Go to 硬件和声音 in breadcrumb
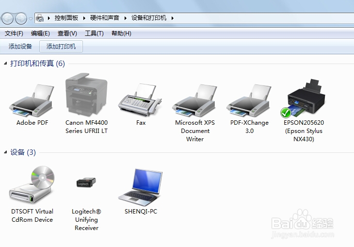Image resolution: width=354 pixels, height=247 pixels. pos(105,18)
